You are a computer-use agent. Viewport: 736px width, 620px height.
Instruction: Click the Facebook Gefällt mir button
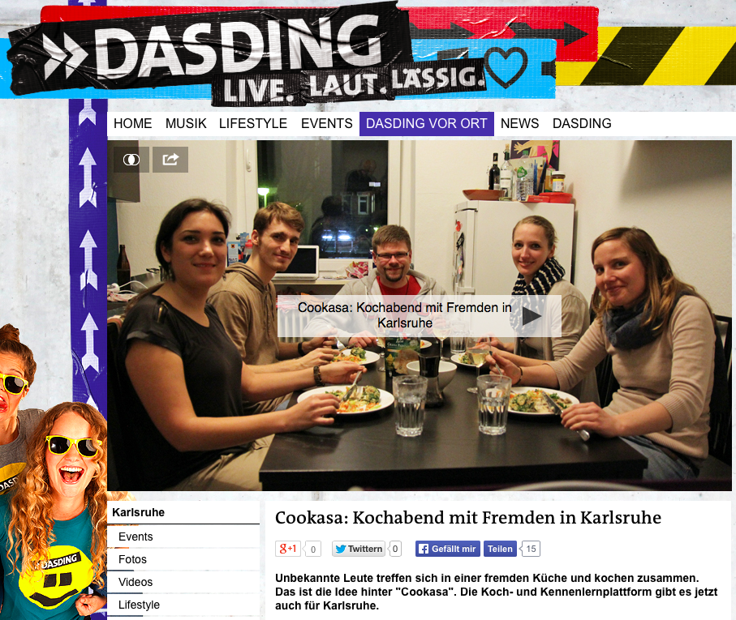[x=447, y=549]
